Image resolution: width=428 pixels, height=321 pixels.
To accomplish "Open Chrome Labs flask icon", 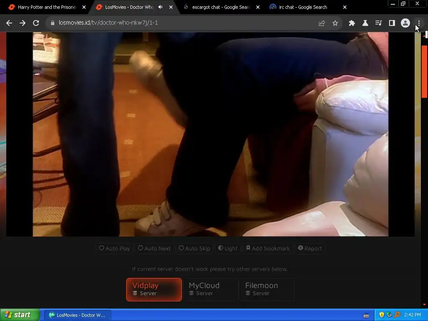I will click(365, 23).
